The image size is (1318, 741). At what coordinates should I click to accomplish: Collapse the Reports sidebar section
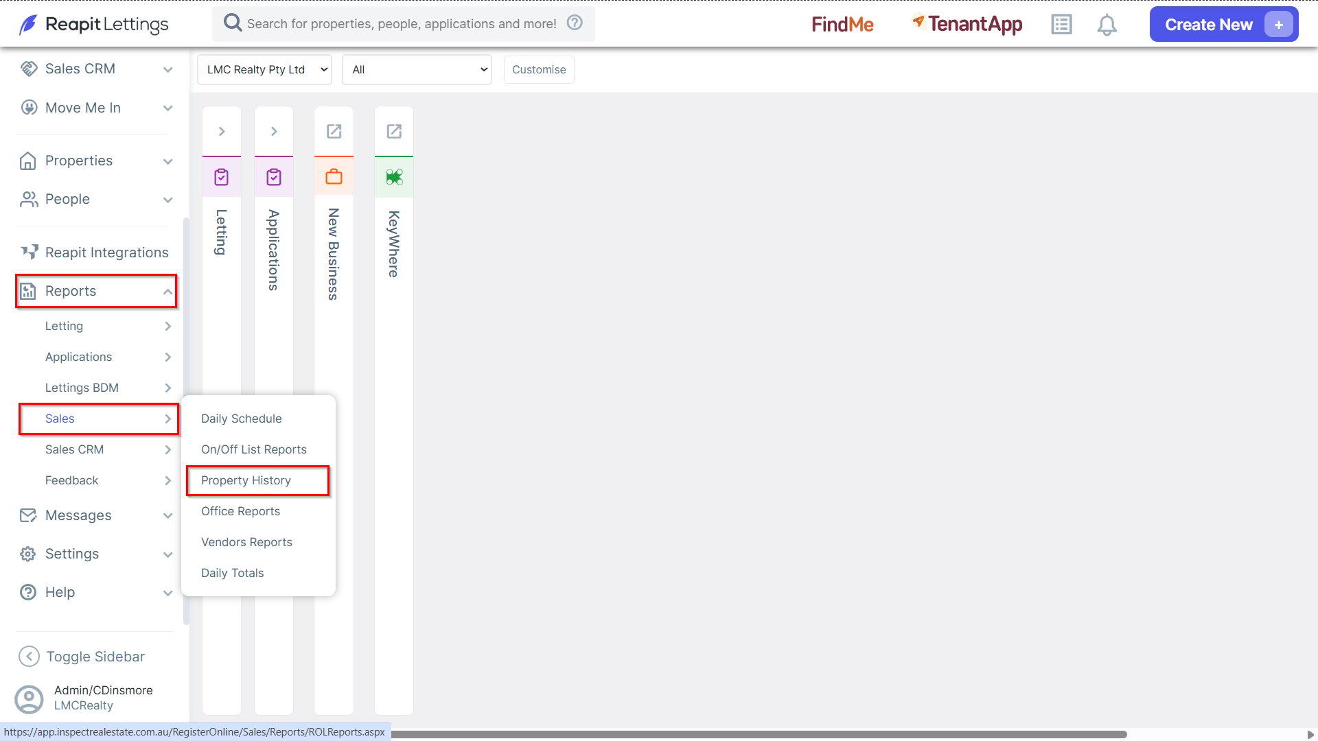coord(96,291)
